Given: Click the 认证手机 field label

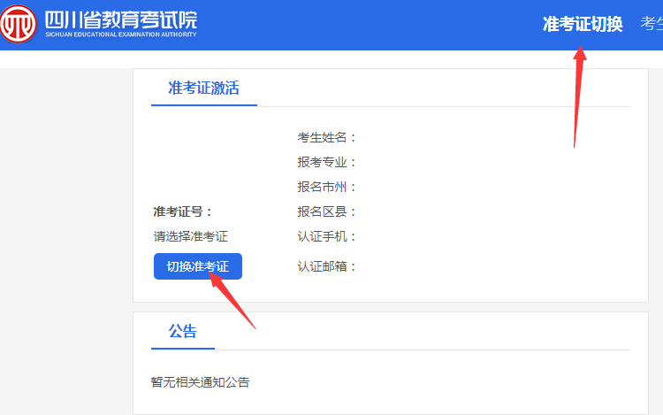Looking at the screenshot, I should pos(326,236).
